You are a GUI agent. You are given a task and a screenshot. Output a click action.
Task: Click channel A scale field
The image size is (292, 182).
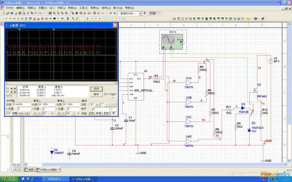[x=47, y=104]
